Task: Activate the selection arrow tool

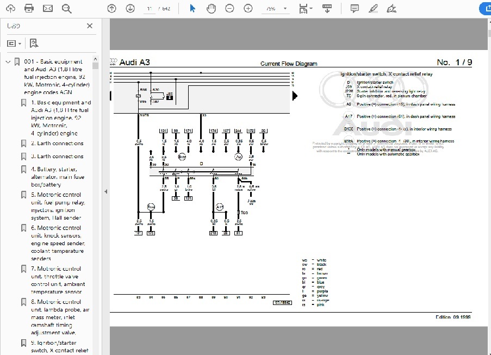Action: [x=192, y=9]
